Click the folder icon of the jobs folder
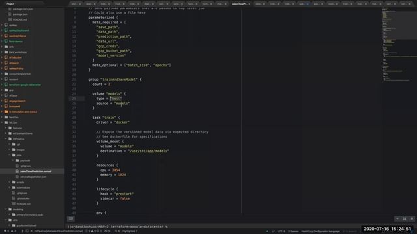This screenshot has height=234, width=417. [14, 155]
